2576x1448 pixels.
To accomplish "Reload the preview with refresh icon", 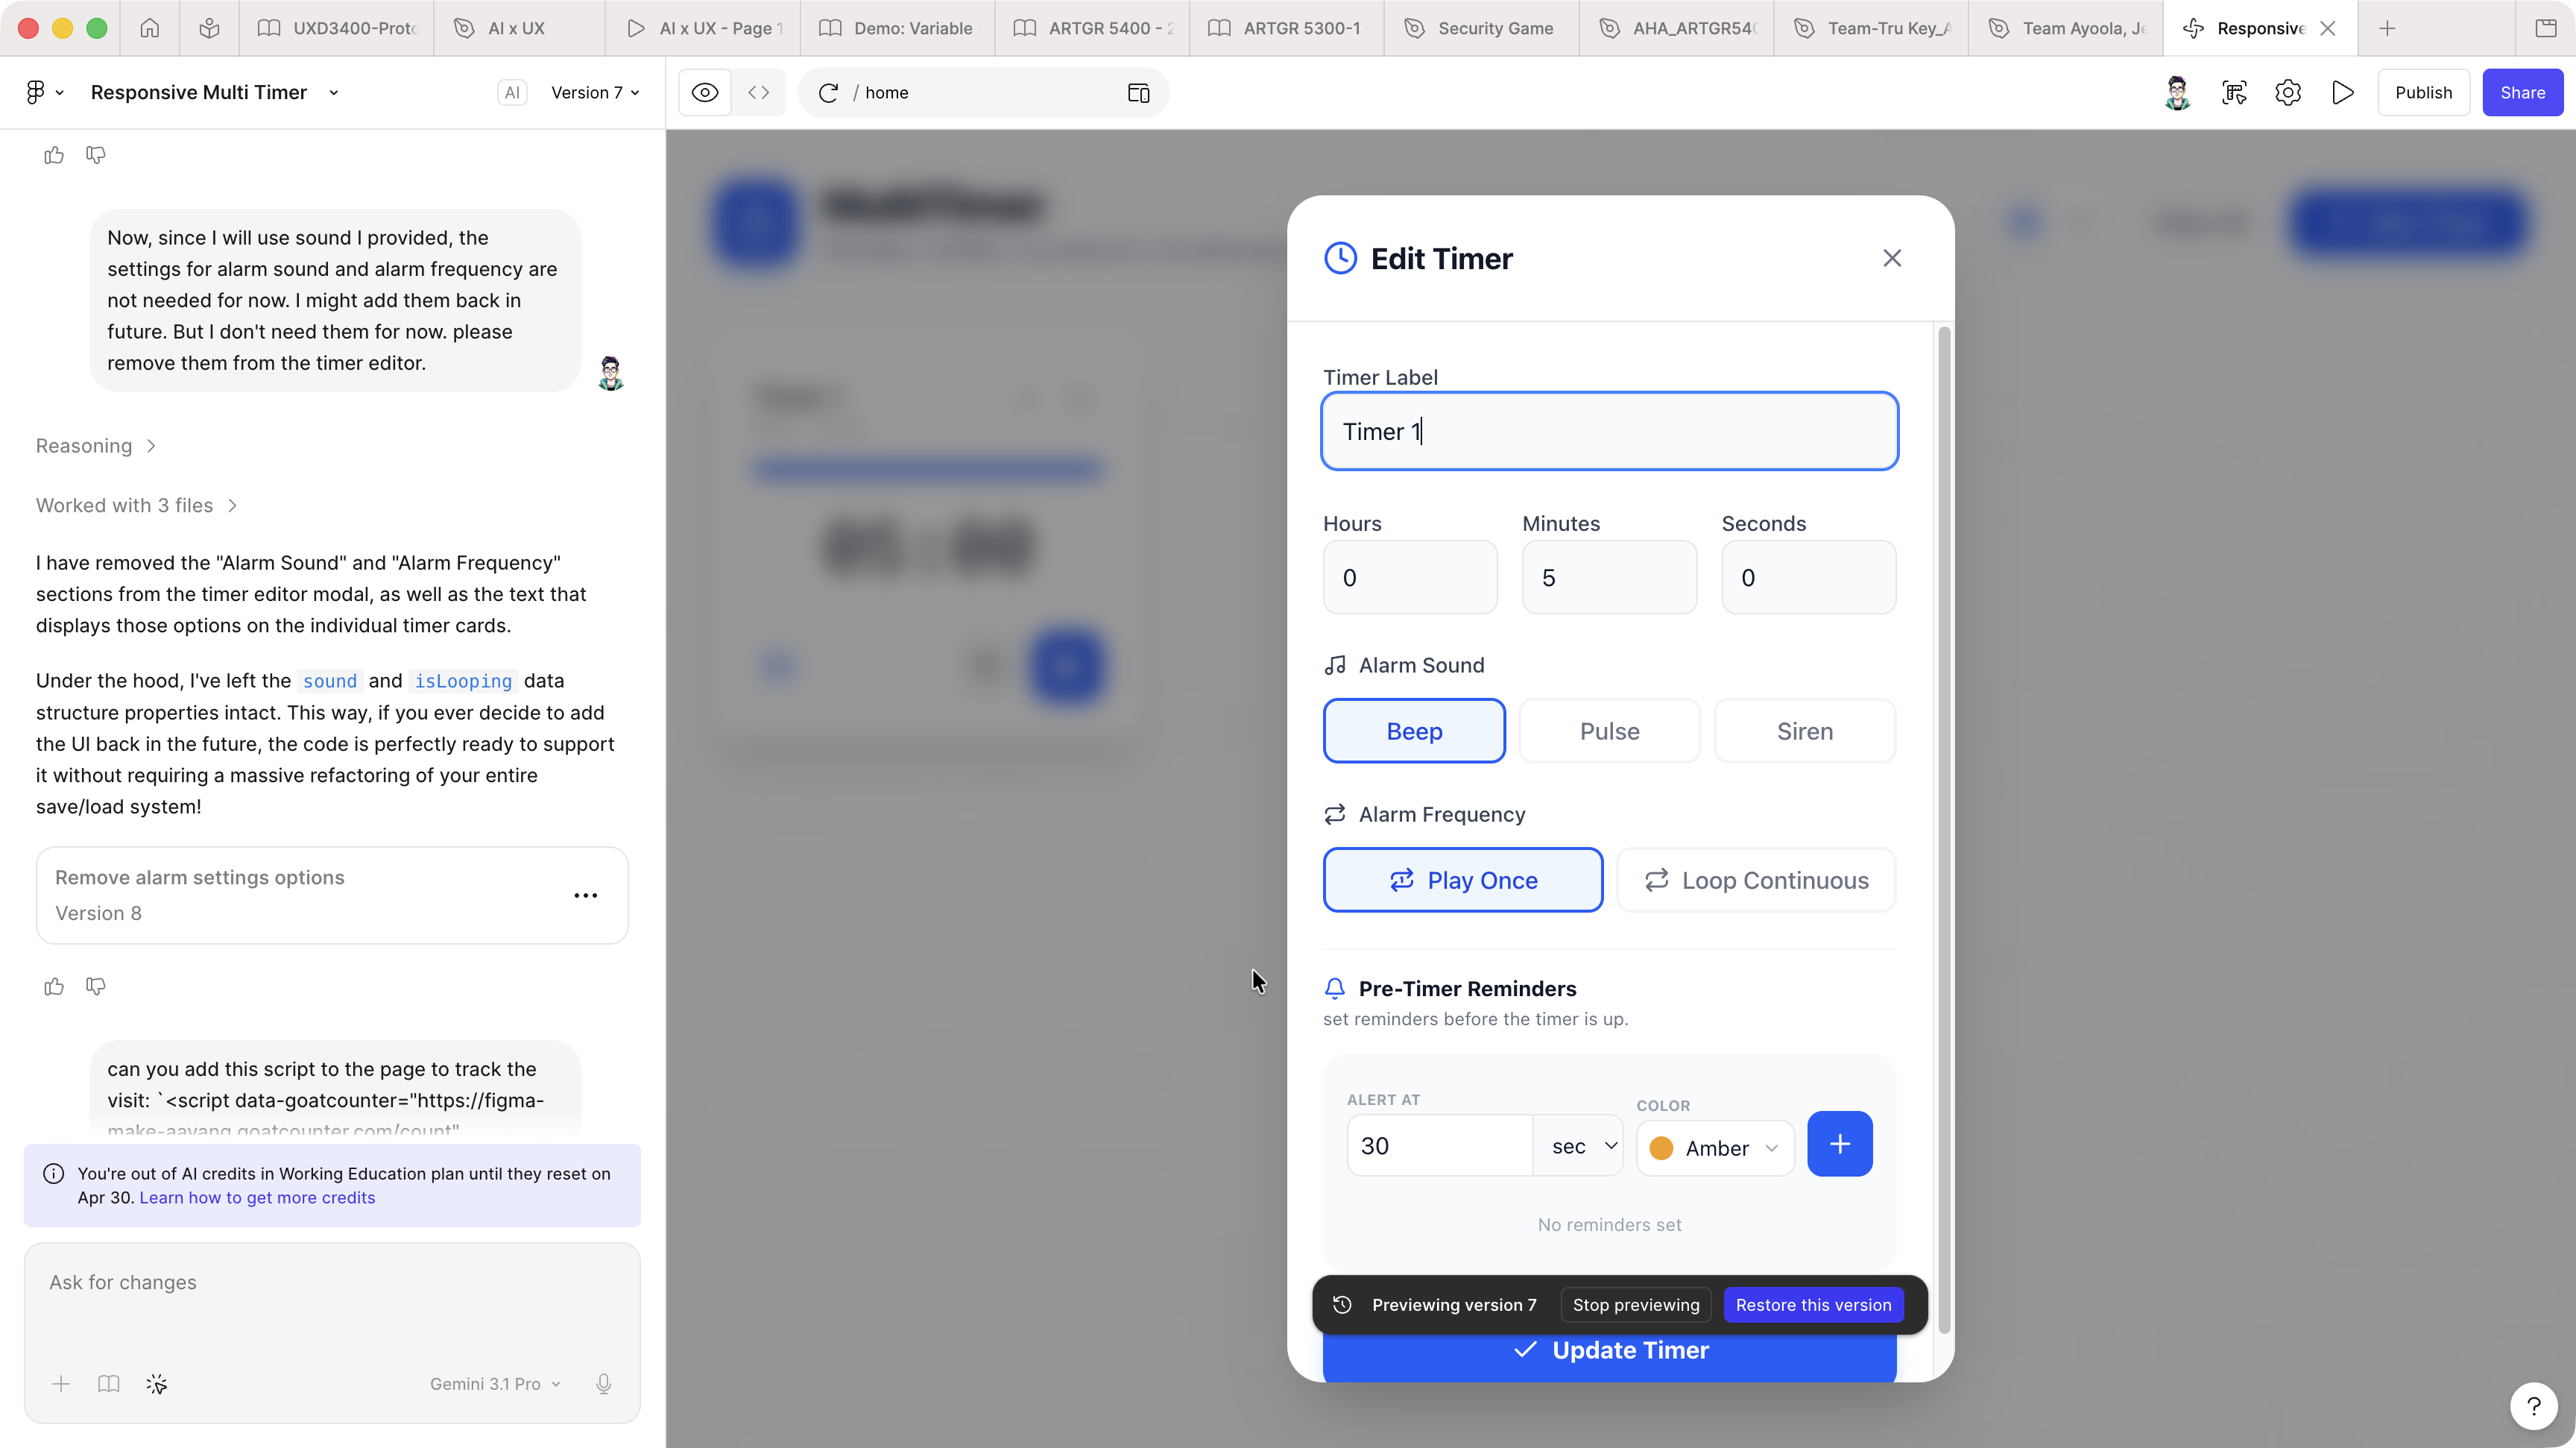I will coord(828,93).
